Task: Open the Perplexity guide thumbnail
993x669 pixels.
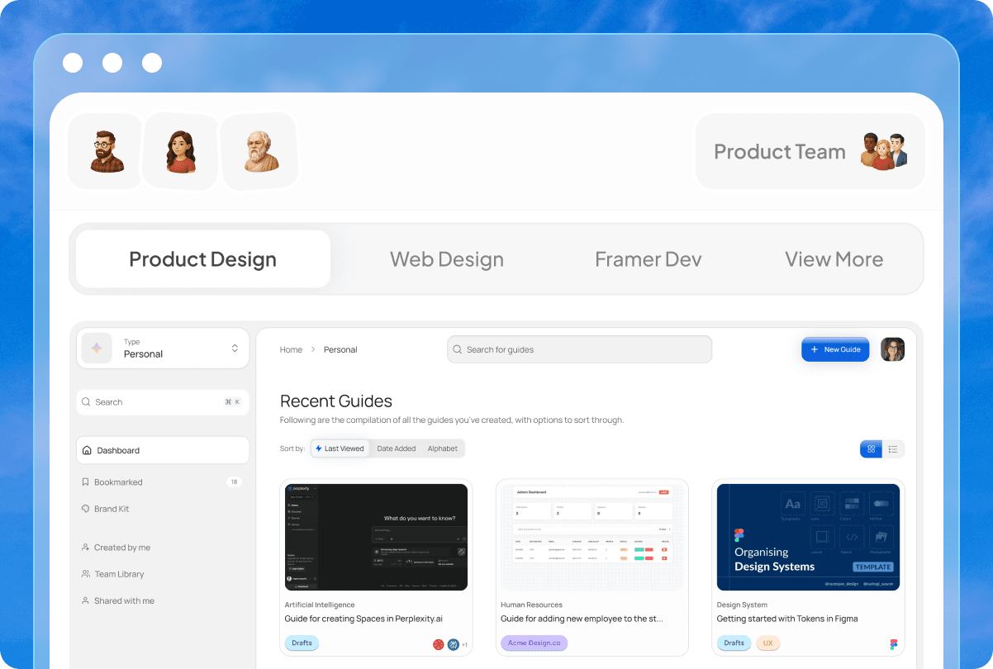Action: tap(377, 537)
